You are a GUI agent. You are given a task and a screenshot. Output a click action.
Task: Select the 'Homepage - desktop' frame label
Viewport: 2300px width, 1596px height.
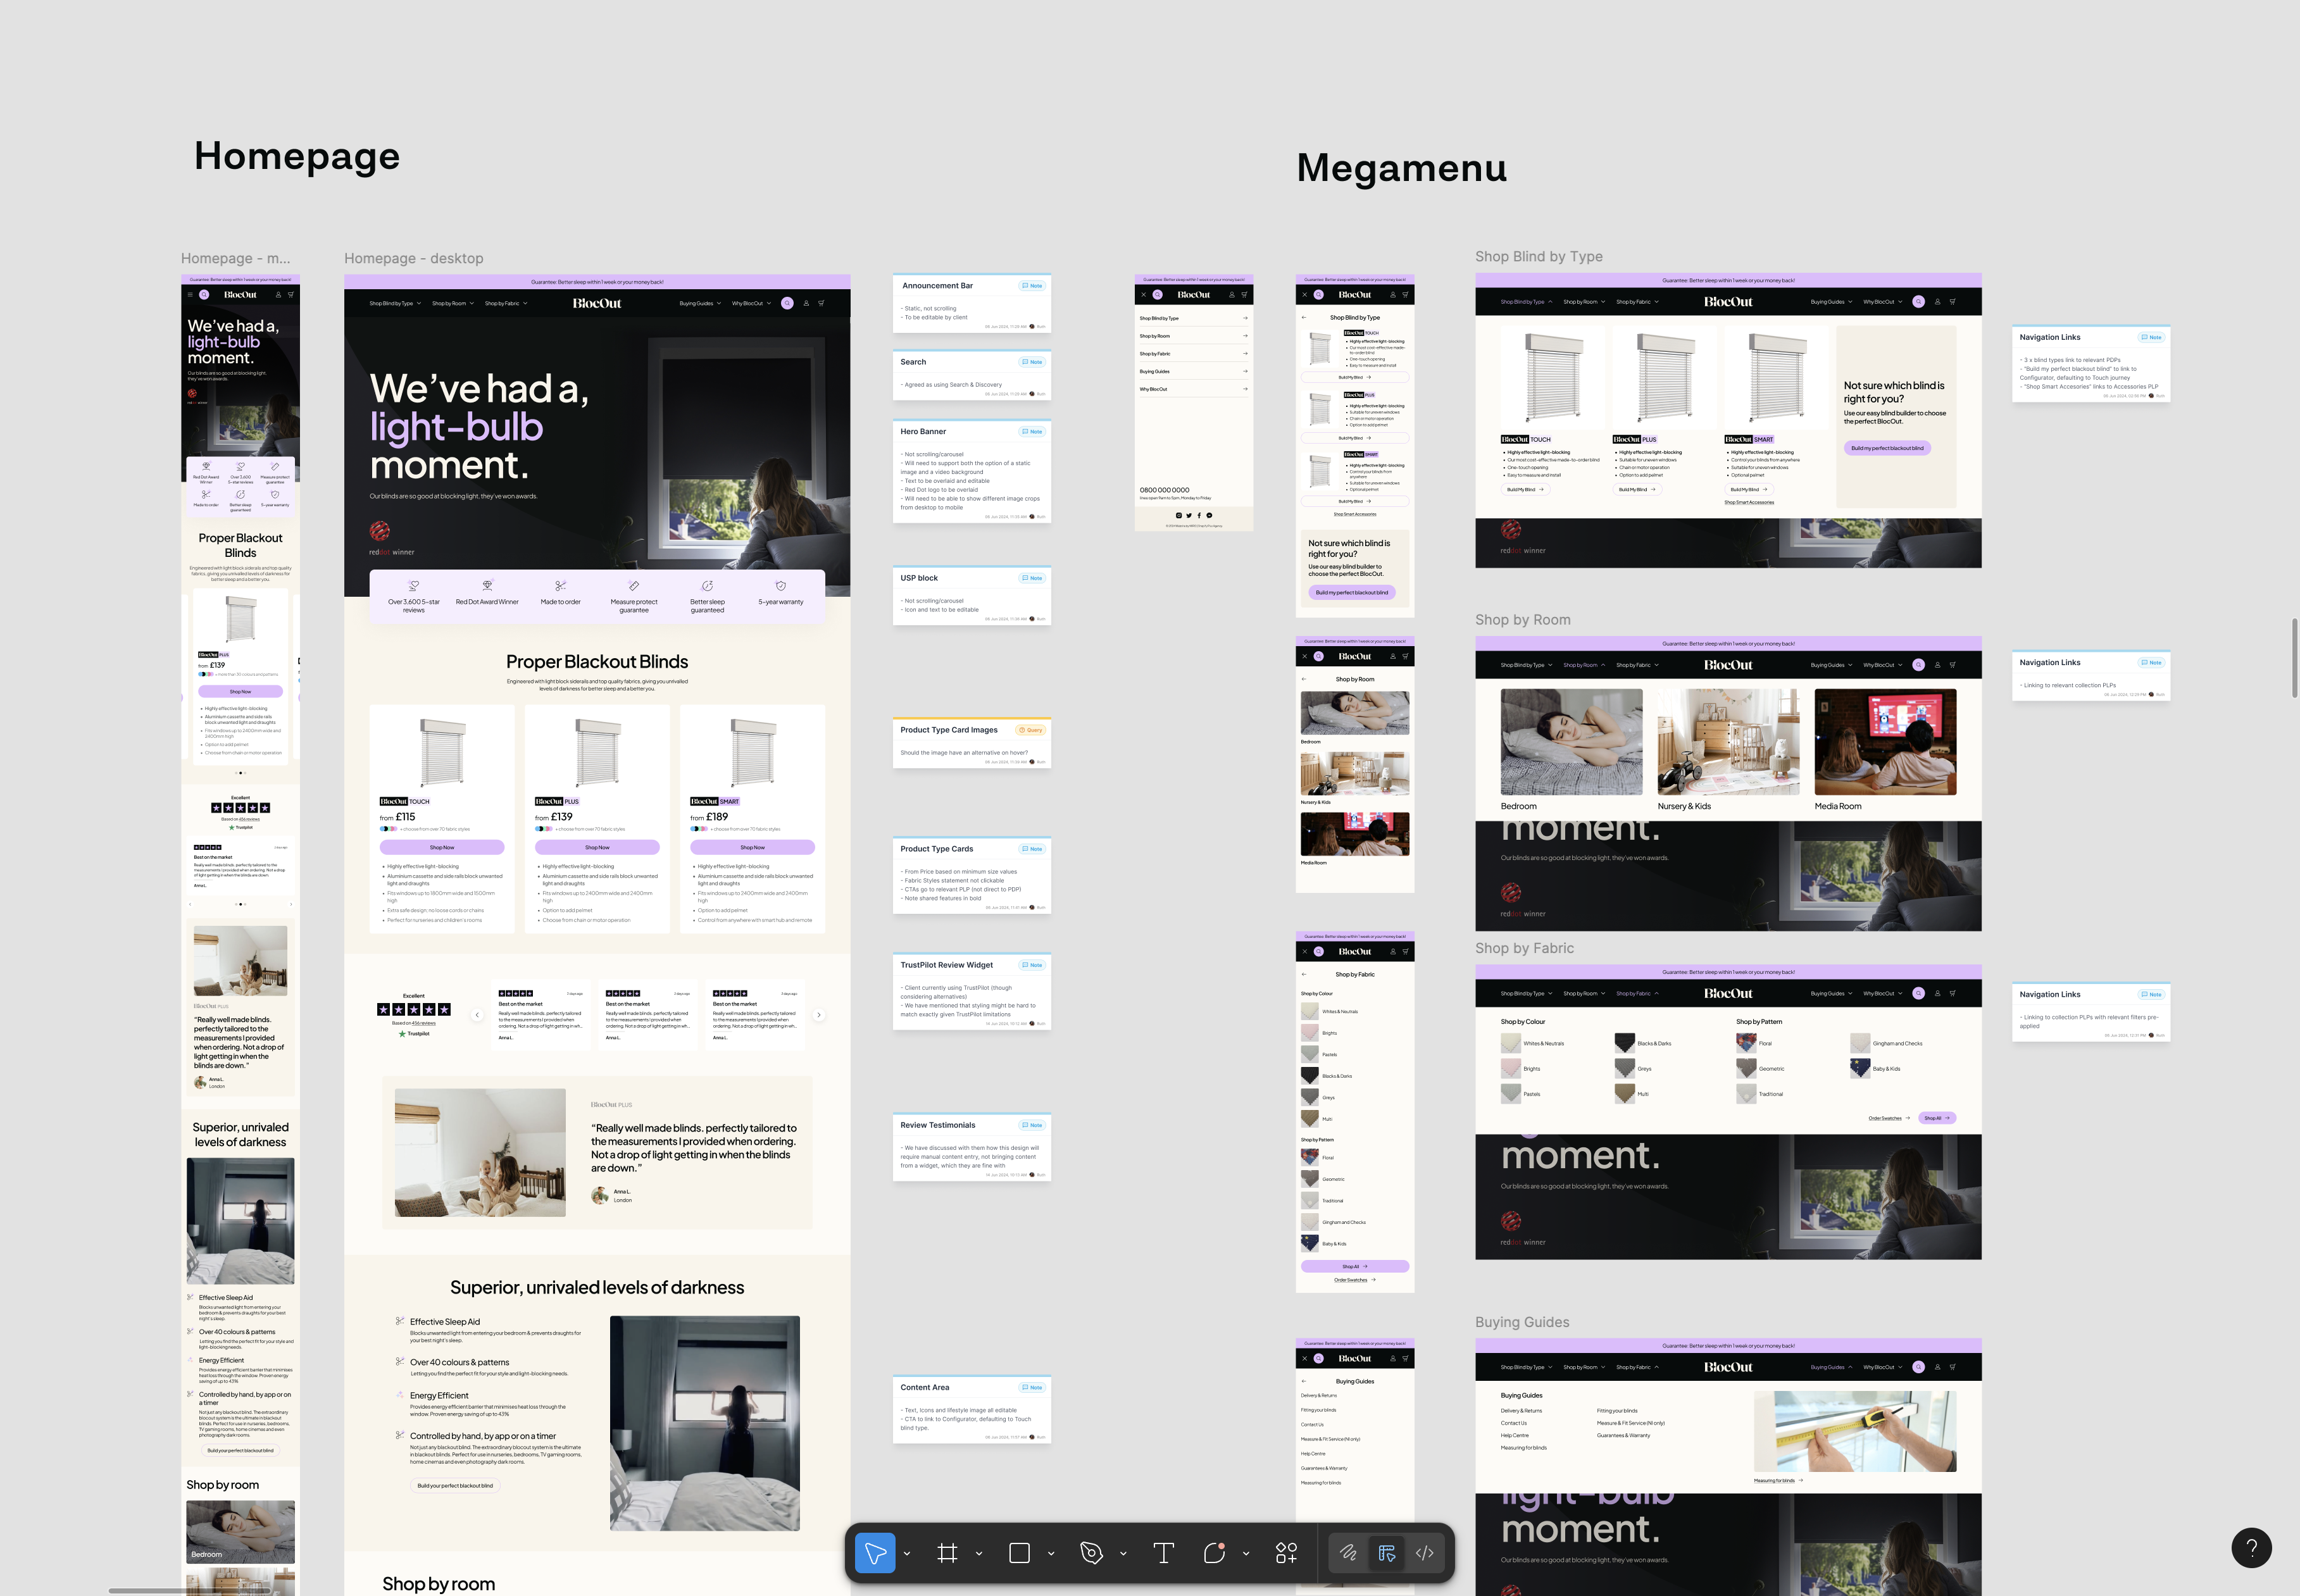click(x=413, y=258)
